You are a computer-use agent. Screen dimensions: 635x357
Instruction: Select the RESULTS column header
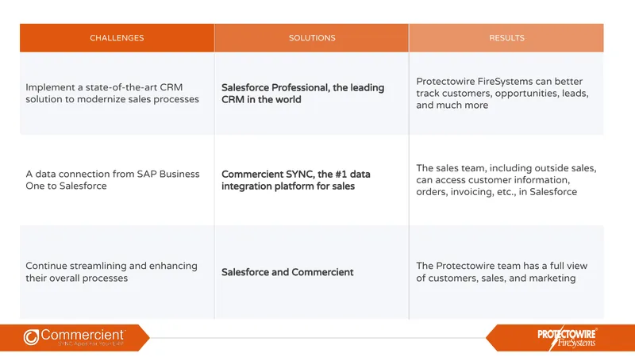point(506,37)
